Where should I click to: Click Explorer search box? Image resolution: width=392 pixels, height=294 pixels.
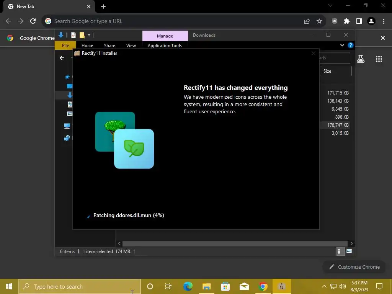pyautogui.click(x=335, y=58)
